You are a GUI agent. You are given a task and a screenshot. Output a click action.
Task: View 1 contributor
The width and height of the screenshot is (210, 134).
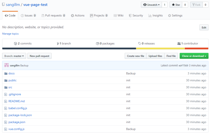pos(188,44)
